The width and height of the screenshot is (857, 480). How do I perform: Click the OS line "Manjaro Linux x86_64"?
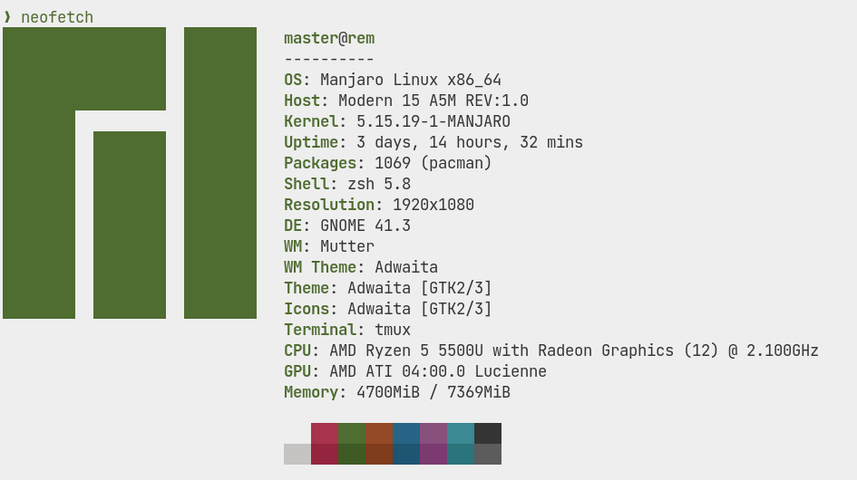tap(393, 80)
